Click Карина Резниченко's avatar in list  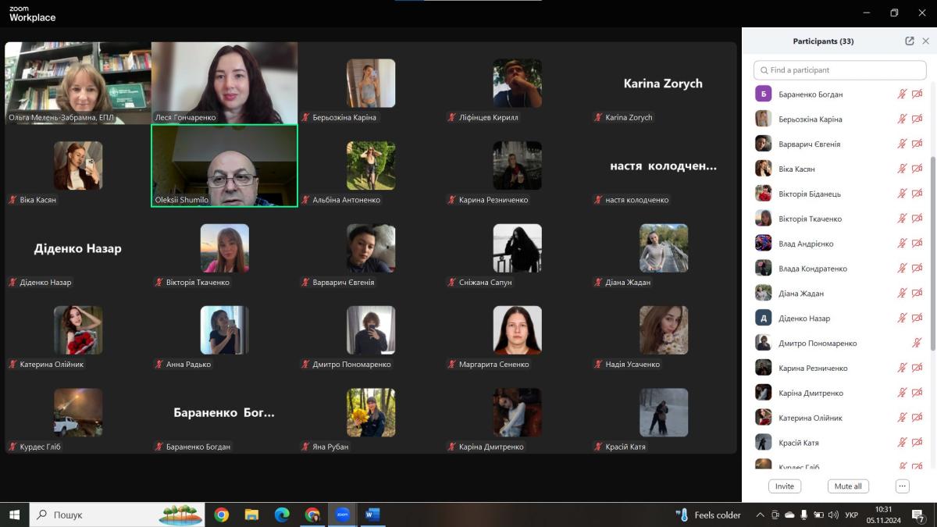click(764, 369)
